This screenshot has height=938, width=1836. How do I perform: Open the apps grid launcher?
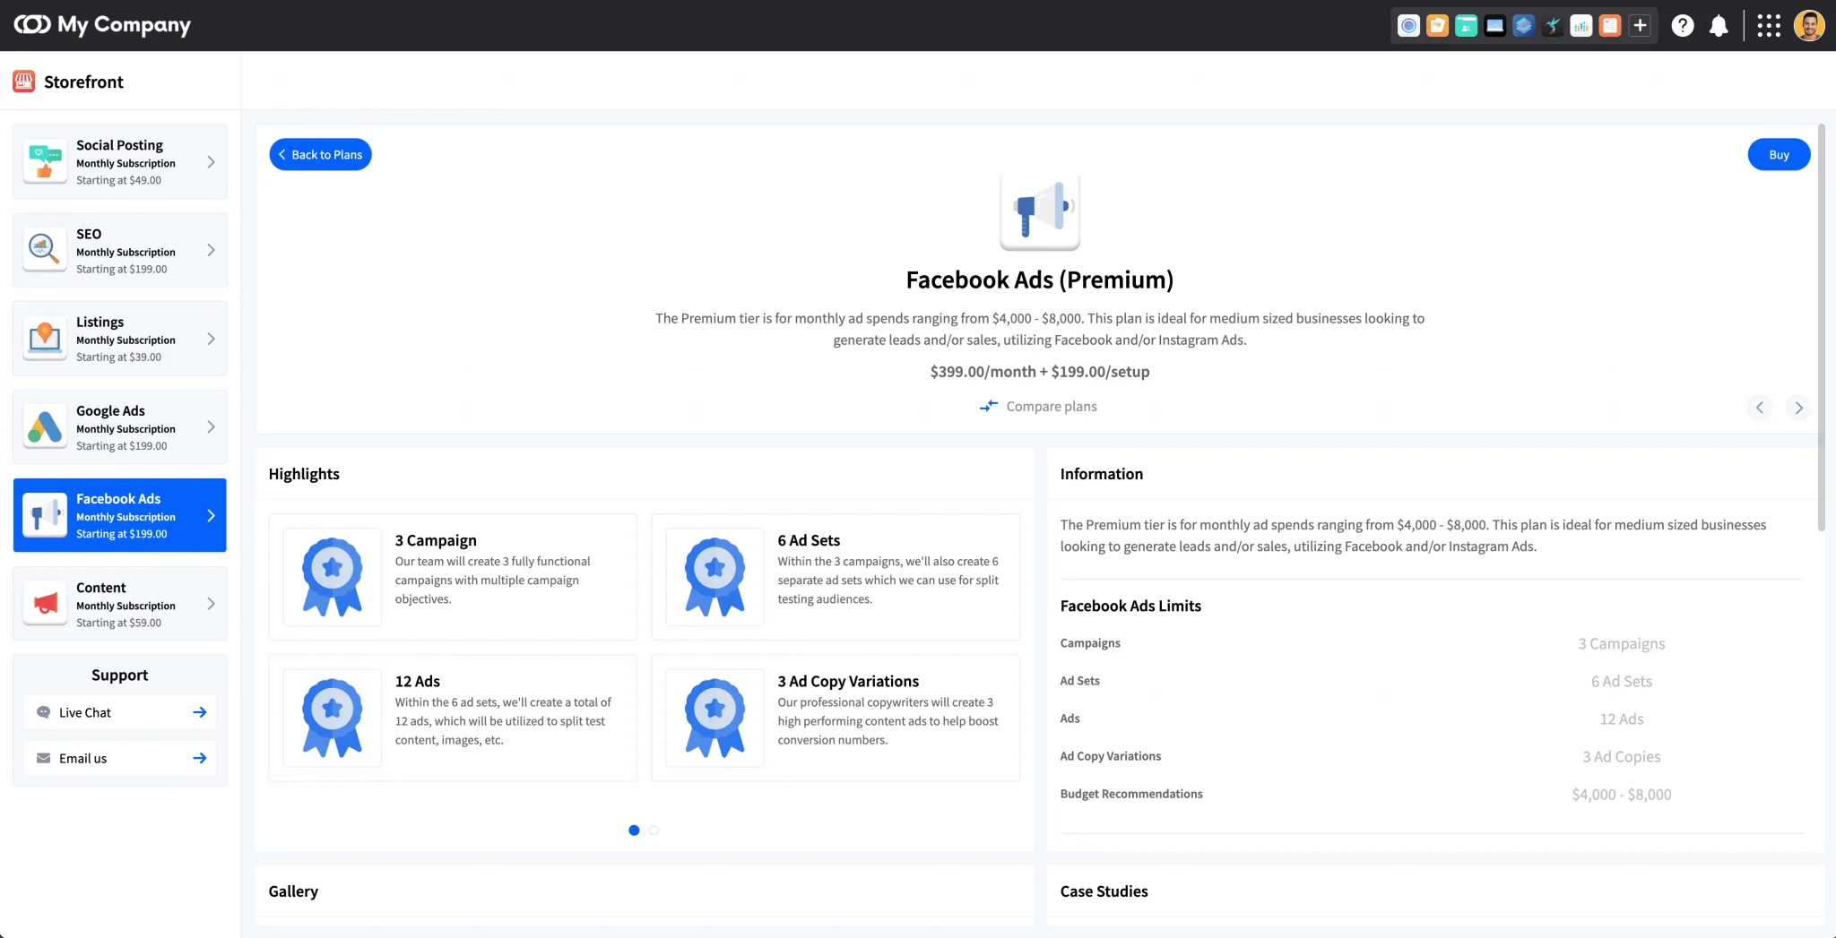(1769, 26)
